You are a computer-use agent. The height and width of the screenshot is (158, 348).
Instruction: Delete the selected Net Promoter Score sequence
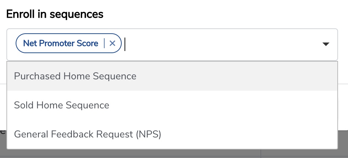pyautogui.click(x=112, y=43)
